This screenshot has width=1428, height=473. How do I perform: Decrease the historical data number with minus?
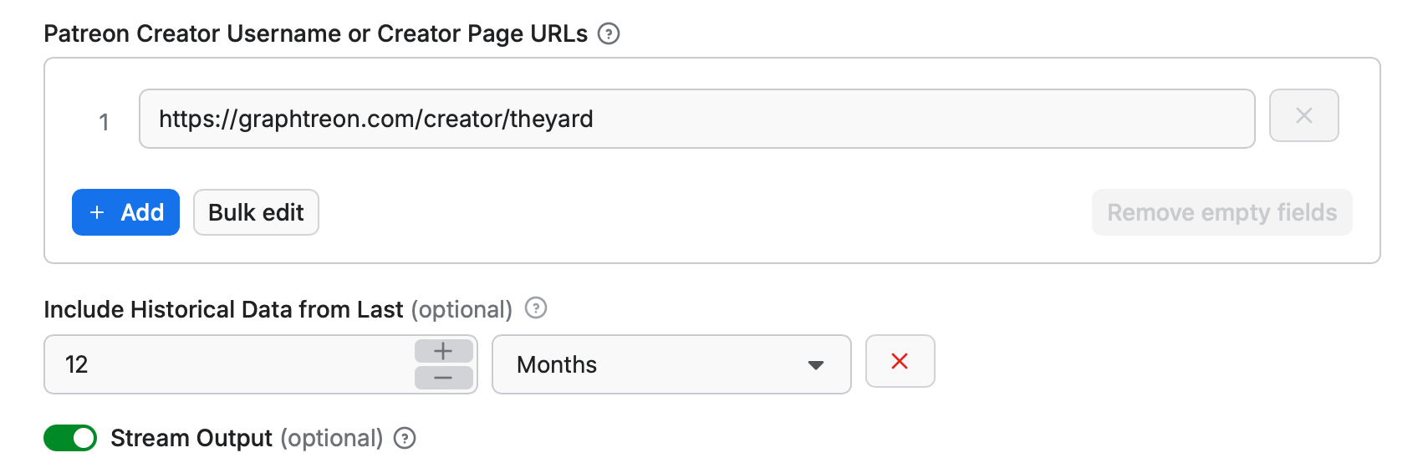443,378
